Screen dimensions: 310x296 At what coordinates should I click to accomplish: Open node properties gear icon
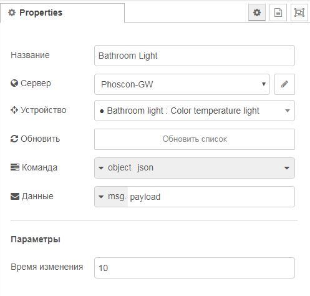pos(257,12)
